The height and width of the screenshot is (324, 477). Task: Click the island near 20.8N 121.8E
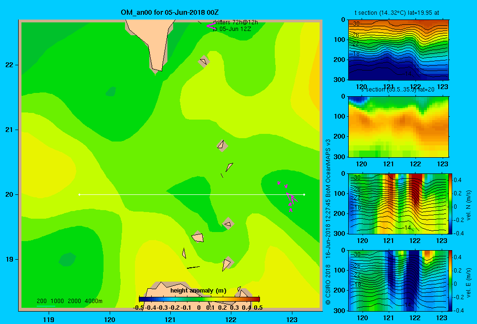tap(222, 146)
